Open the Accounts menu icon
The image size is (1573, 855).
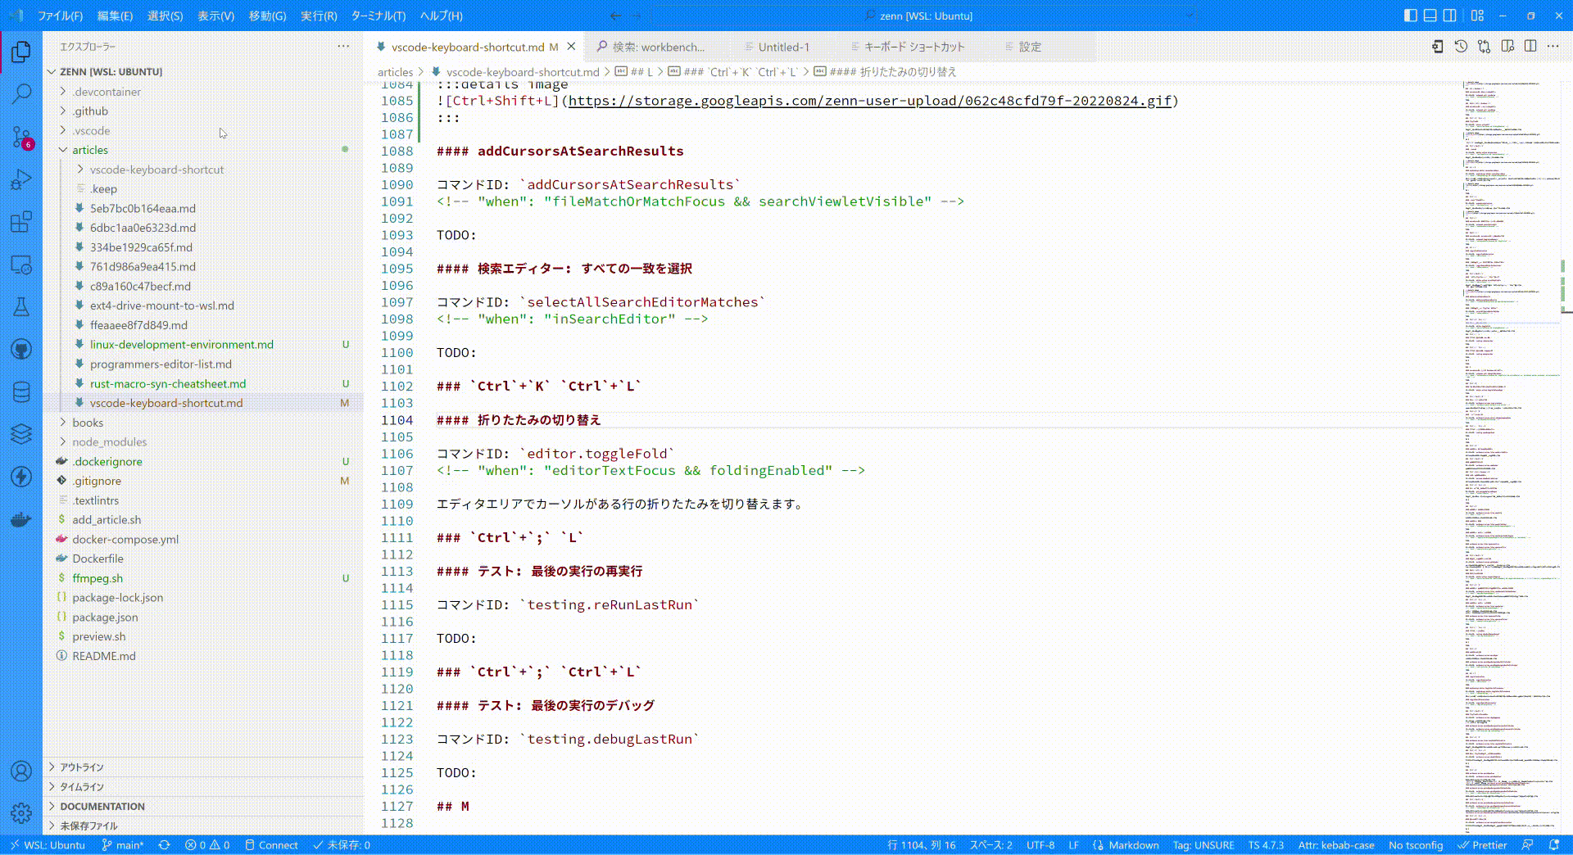point(21,771)
